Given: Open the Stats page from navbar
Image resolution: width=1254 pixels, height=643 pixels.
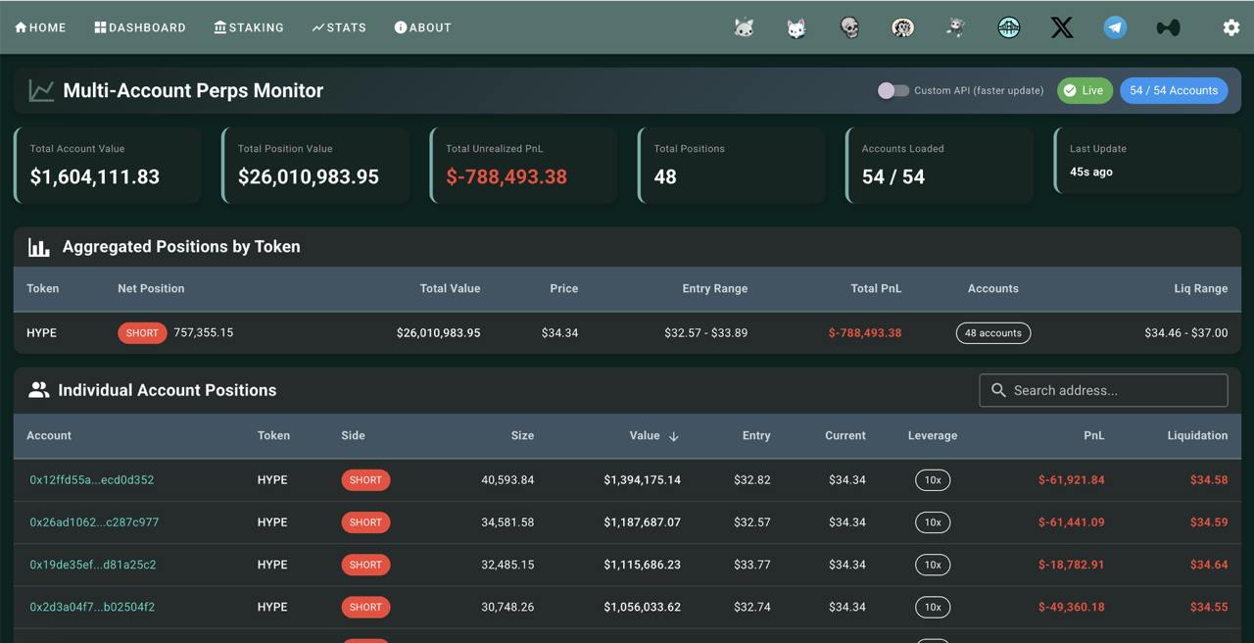Looking at the screenshot, I should pos(339,27).
